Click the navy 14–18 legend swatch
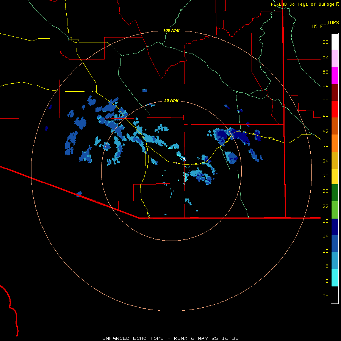Screen dimensions: 341x341 (x=335, y=227)
